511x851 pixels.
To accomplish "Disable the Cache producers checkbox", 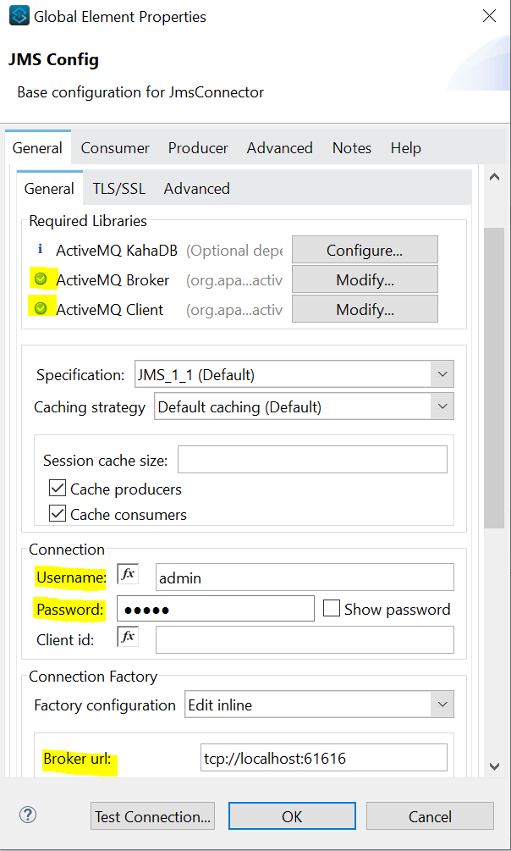I will 57,489.
